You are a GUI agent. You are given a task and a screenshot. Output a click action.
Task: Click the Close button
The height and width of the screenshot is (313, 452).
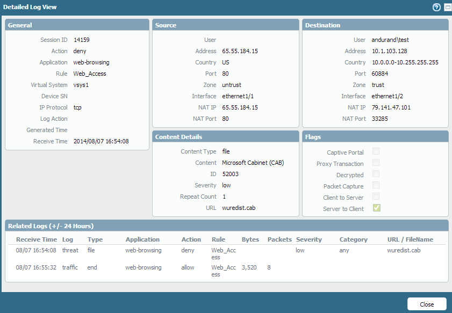427,304
